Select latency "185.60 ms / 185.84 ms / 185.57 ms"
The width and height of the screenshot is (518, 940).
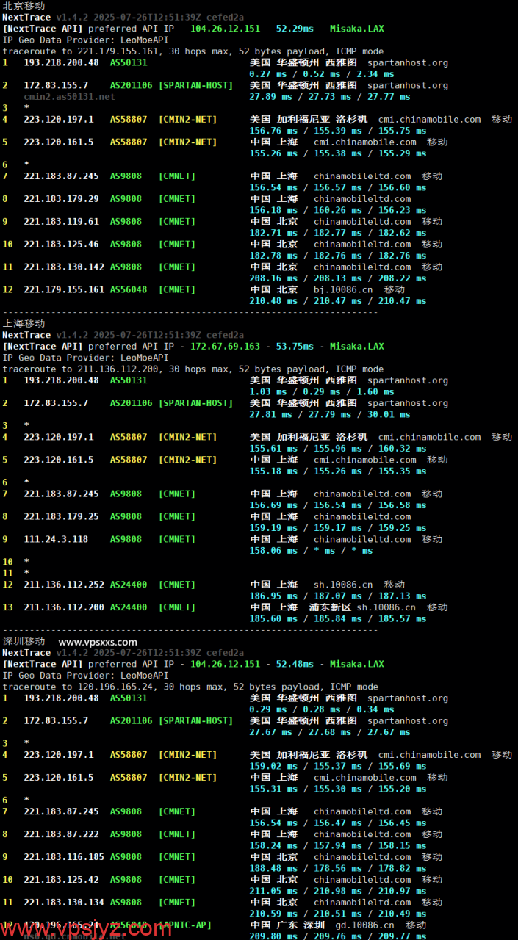pyautogui.click(x=338, y=618)
